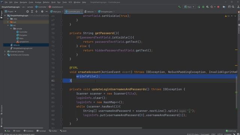Go to next highlighted error arrow
The width and height of the screenshot is (240, 135).
(235, 16)
